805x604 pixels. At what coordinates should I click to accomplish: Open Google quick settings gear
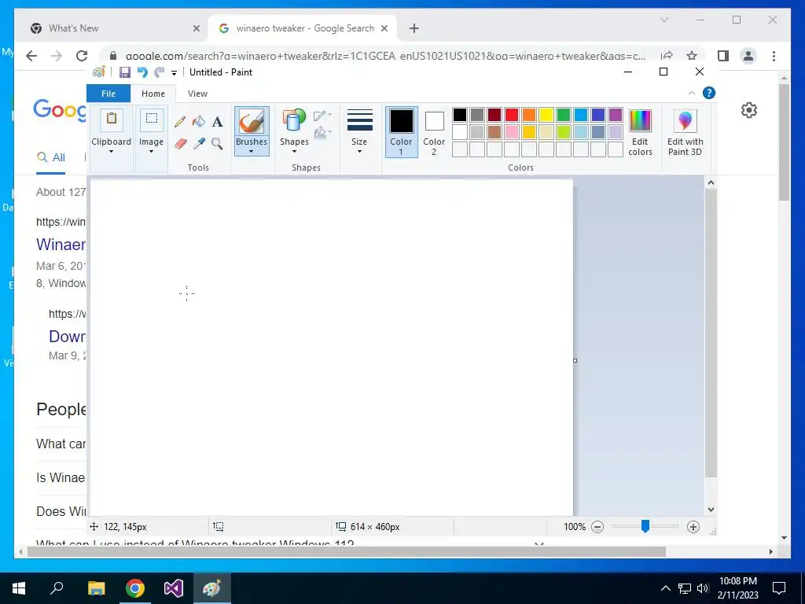point(749,110)
